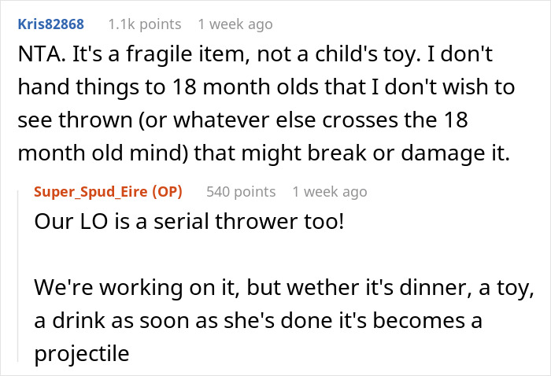Open Kris82868 comment's '1 week ago' timestamp
This screenshot has width=551, height=376.
click(x=235, y=24)
